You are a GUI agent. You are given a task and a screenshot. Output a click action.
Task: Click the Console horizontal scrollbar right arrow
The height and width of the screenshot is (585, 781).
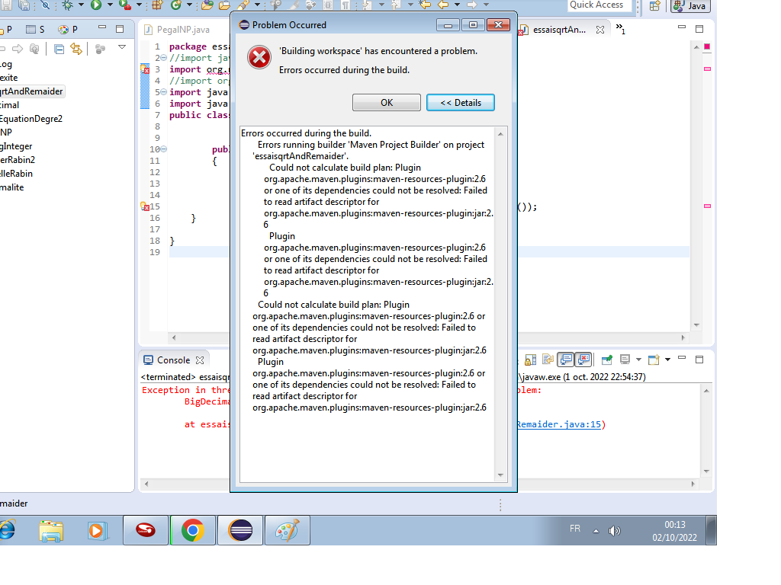tap(693, 484)
